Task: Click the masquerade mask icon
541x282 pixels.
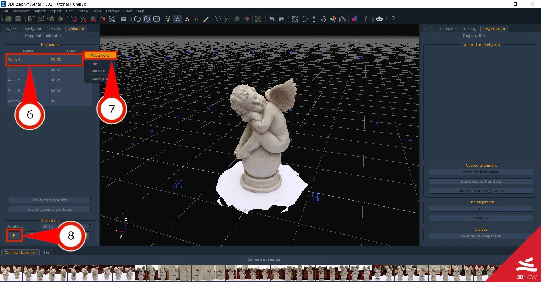Action: (379, 19)
